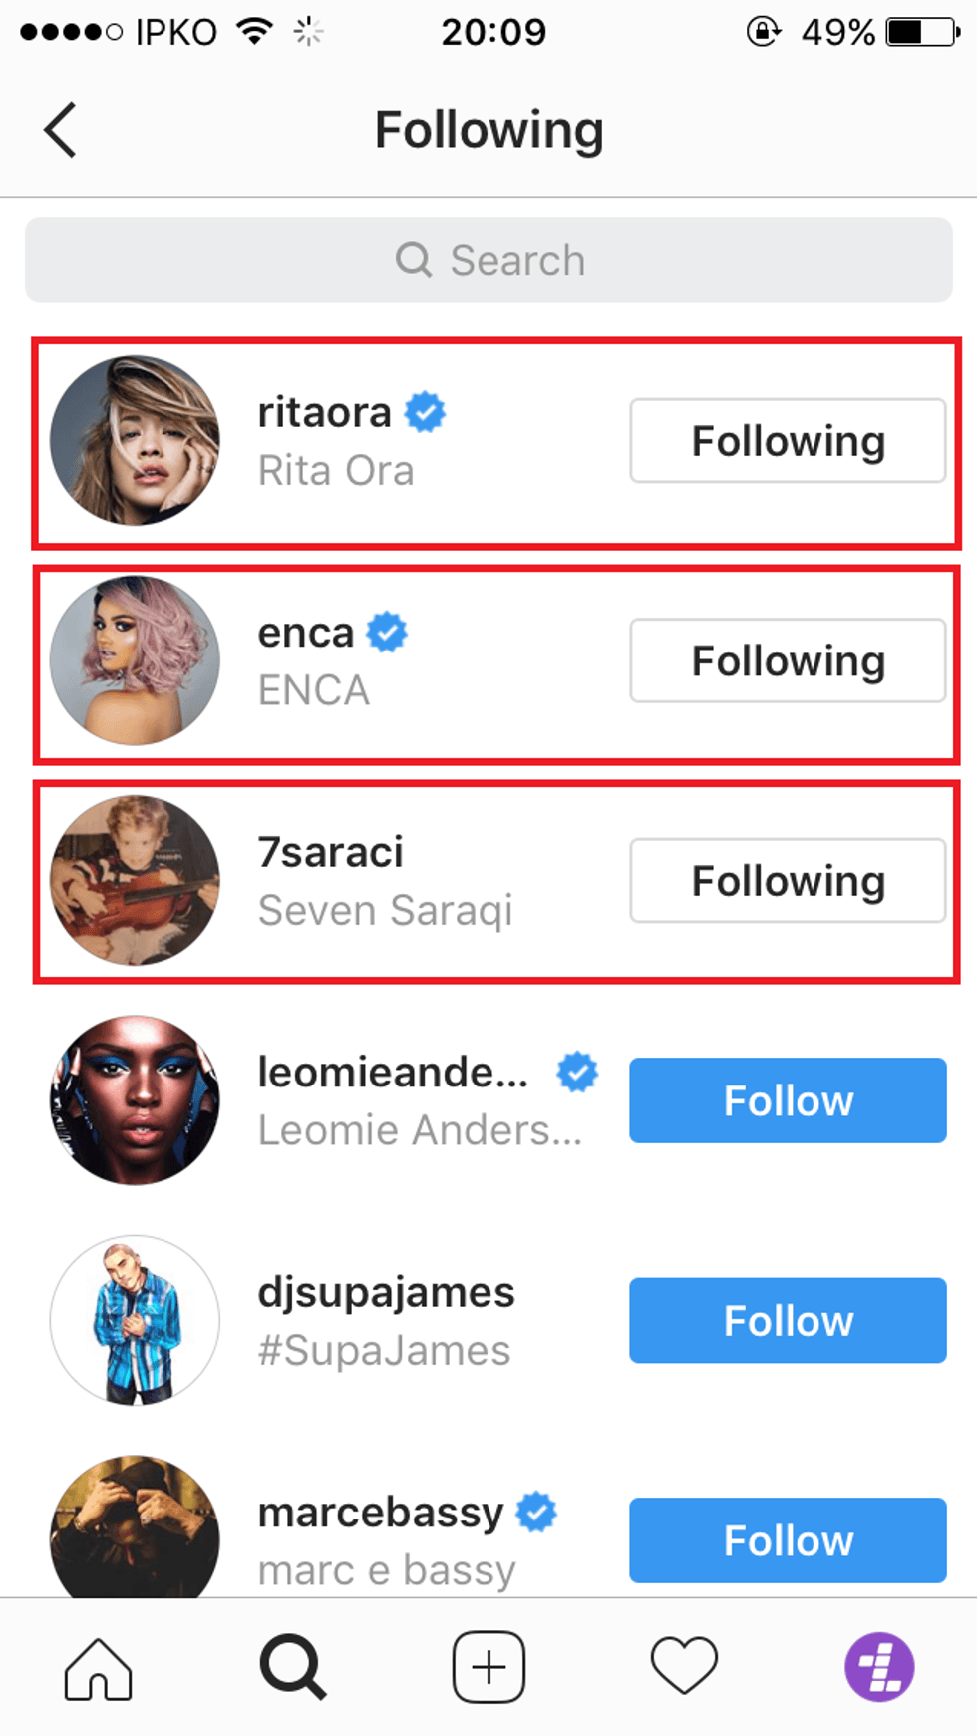Open ritaora profile picture

(135, 440)
